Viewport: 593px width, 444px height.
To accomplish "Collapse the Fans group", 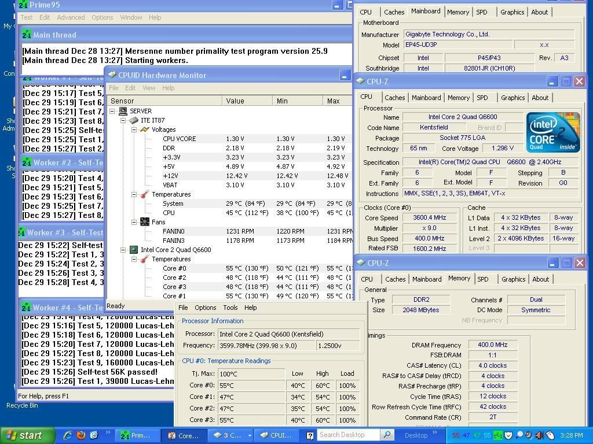I will pyautogui.click(x=134, y=223).
